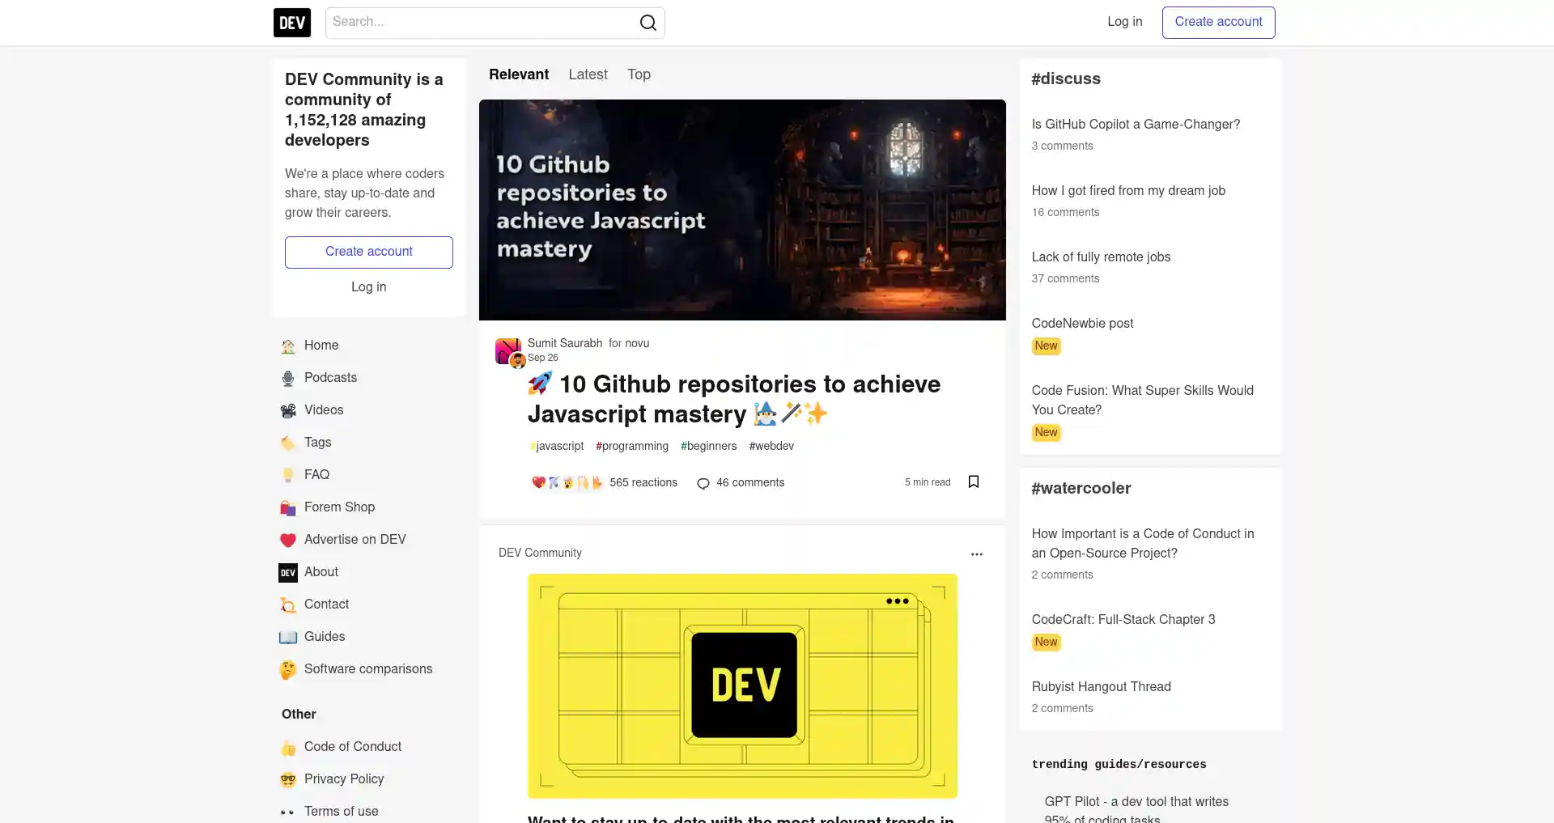The width and height of the screenshot is (1554, 823).
Task: Click the reaction emojis on the article
Action: 567,483
